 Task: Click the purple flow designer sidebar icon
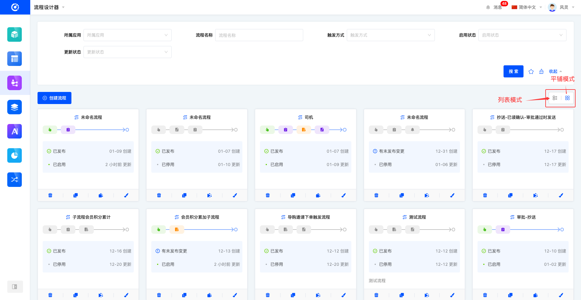15,83
